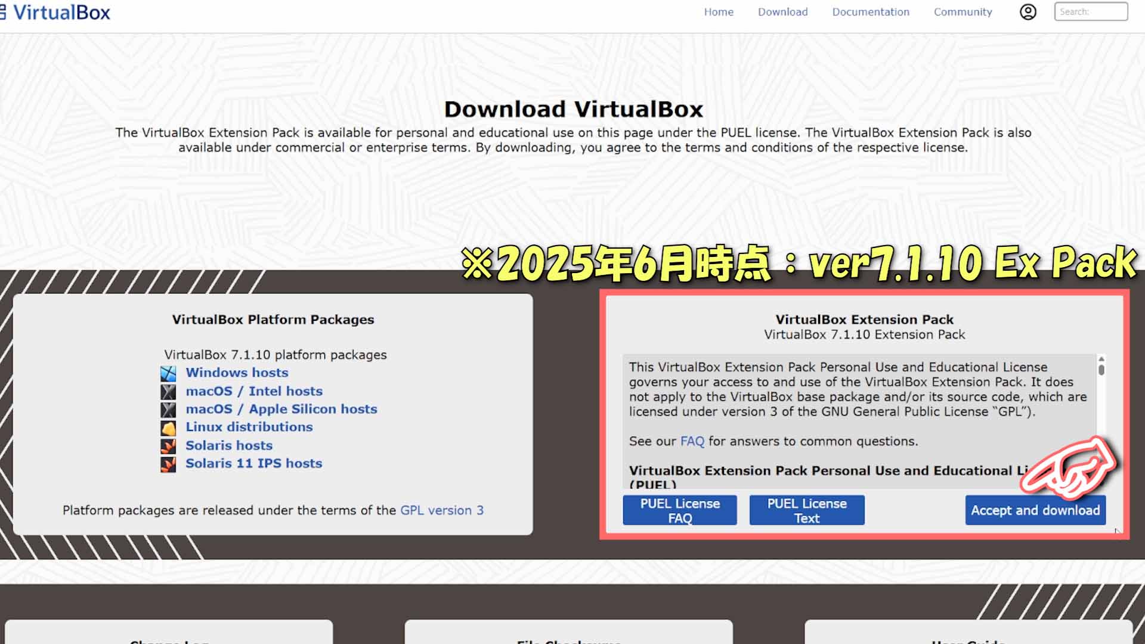Open the GPL version 3 link
Image resolution: width=1145 pixels, height=644 pixels.
[x=441, y=510]
